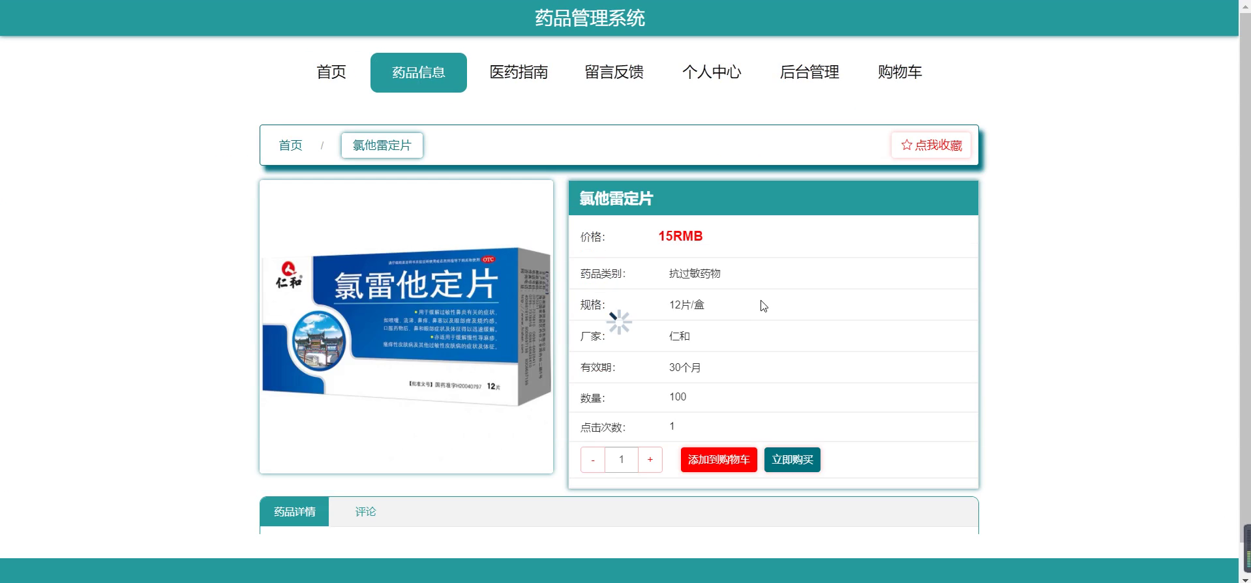
Task: Click the scrollbar down arrow
Action: (1244, 578)
